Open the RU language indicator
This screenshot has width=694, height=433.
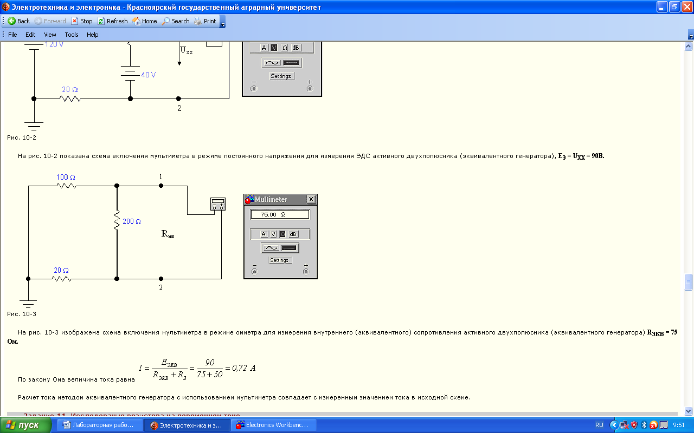[x=599, y=425]
